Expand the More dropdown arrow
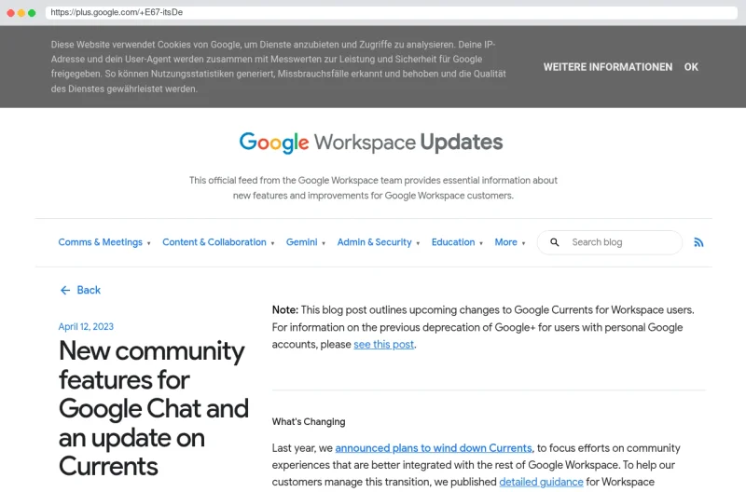 [x=523, y=243]
